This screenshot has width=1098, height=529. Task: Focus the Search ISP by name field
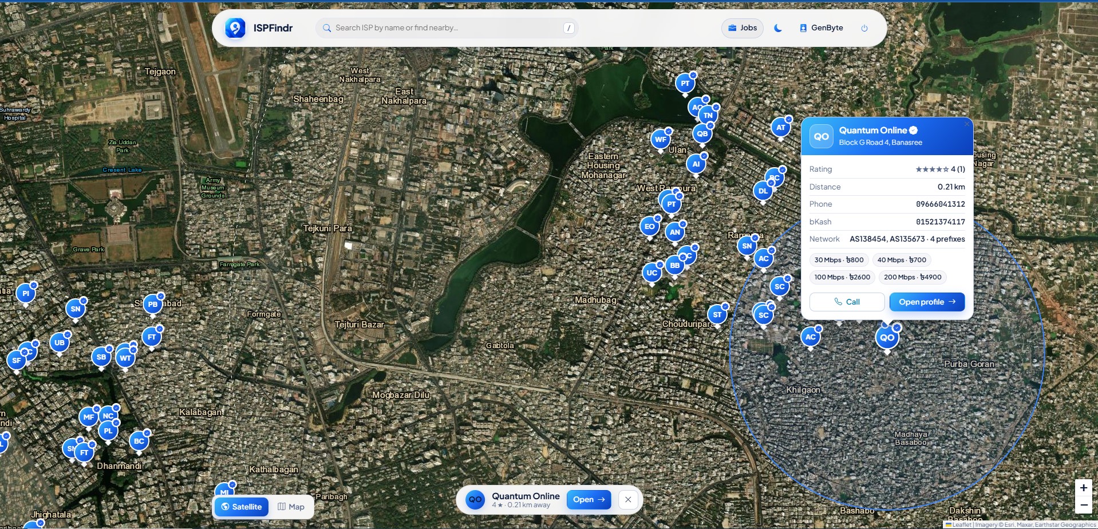point(447,27)
